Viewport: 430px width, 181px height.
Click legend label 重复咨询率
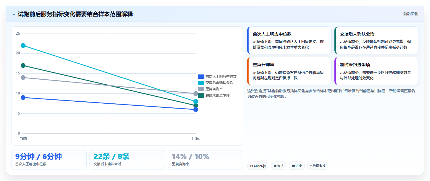(x=214, y=89)
